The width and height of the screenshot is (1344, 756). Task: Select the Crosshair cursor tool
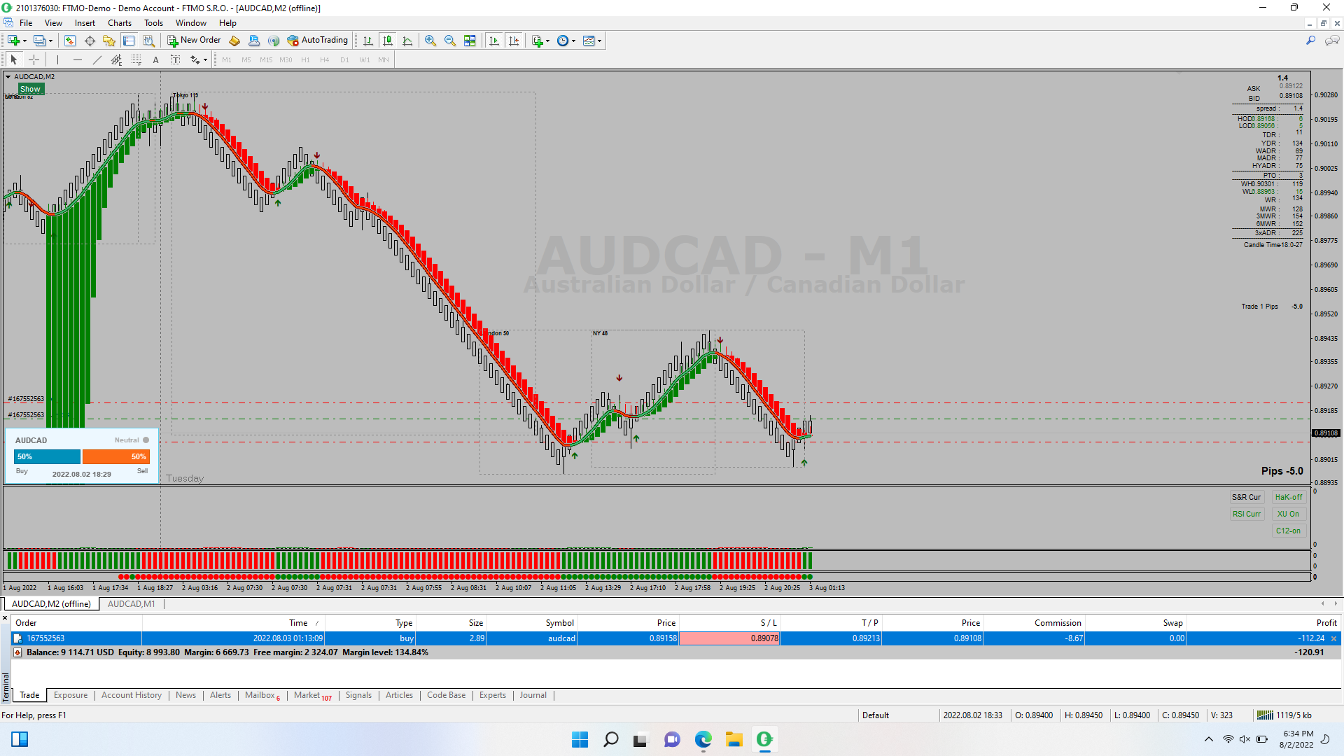pyautogui.click(x=34, y=60)
